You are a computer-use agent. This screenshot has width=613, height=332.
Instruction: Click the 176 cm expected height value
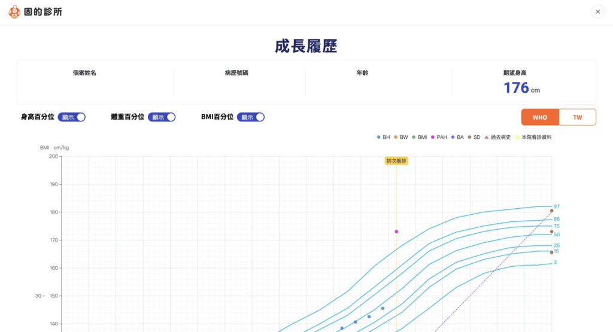pos(521,88)
